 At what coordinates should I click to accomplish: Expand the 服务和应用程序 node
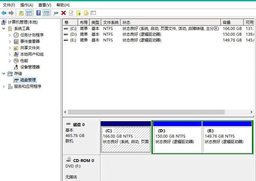tap(4, 86)
